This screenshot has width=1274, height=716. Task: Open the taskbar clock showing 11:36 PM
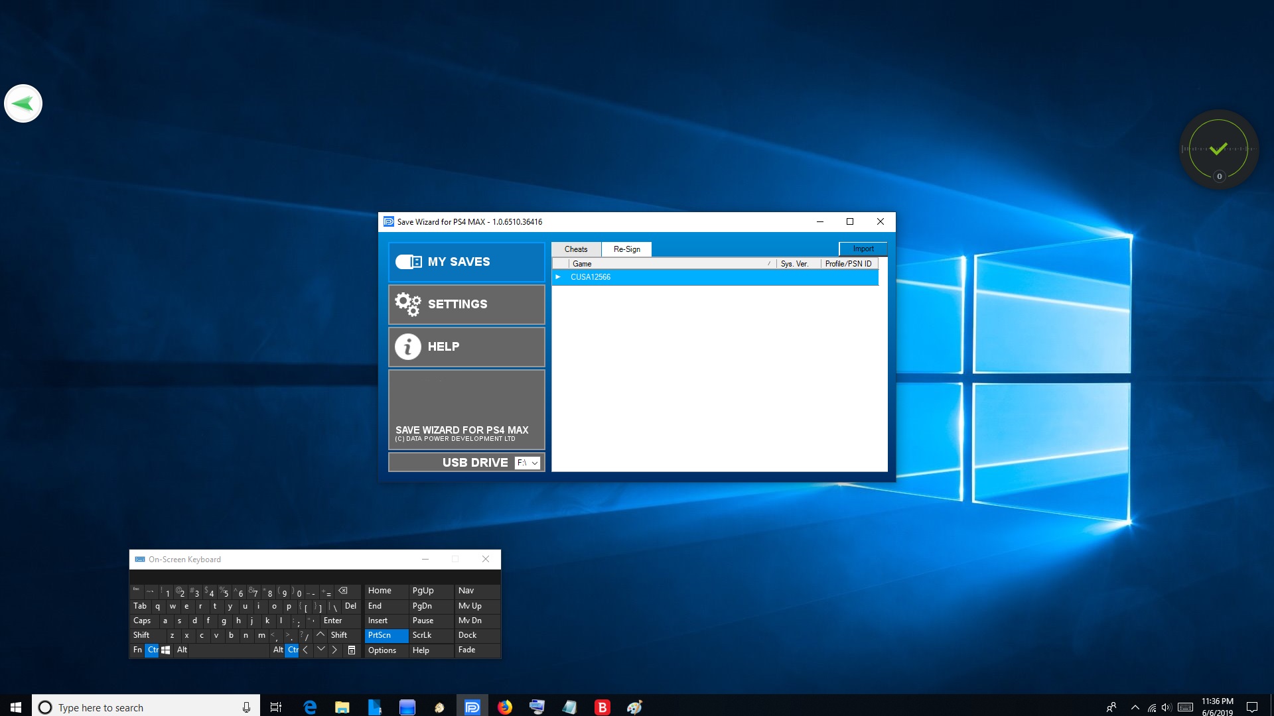pos(1218,707)
